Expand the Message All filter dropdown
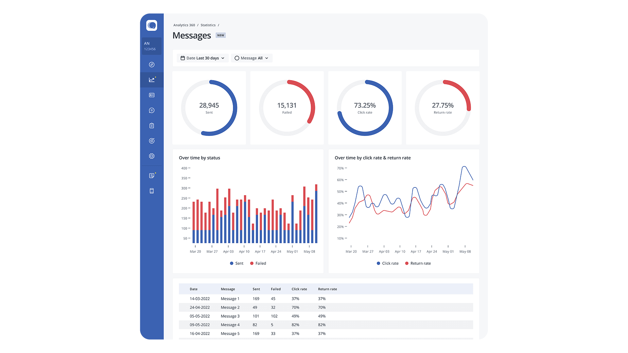Viewport: 628px width, 353px height. click(x=252, y=58)
